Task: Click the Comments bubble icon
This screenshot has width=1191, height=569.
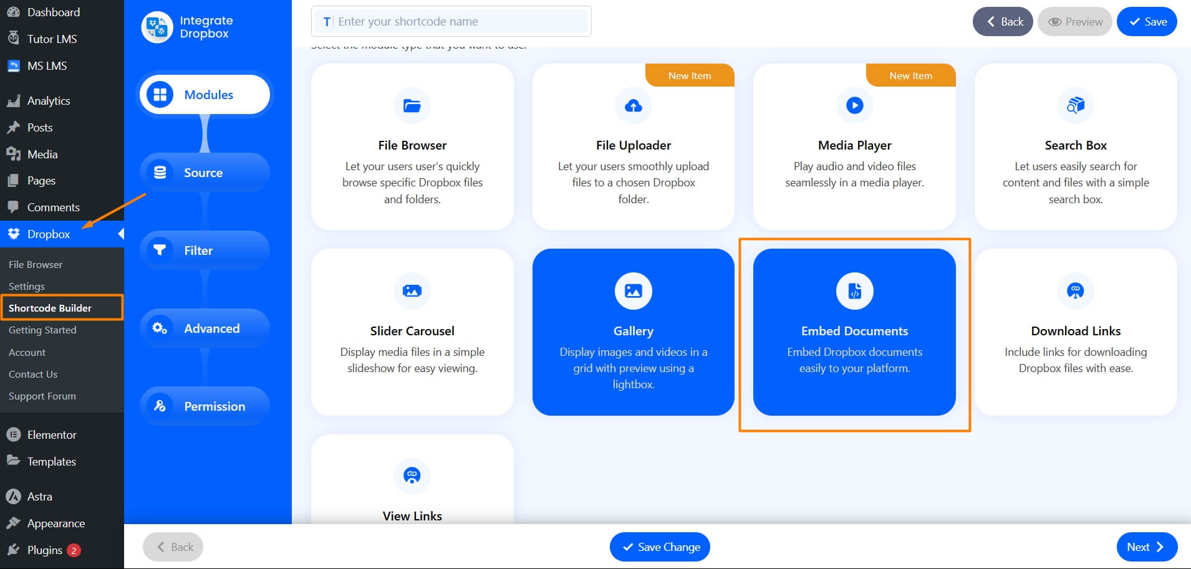Action: [13, 207]
